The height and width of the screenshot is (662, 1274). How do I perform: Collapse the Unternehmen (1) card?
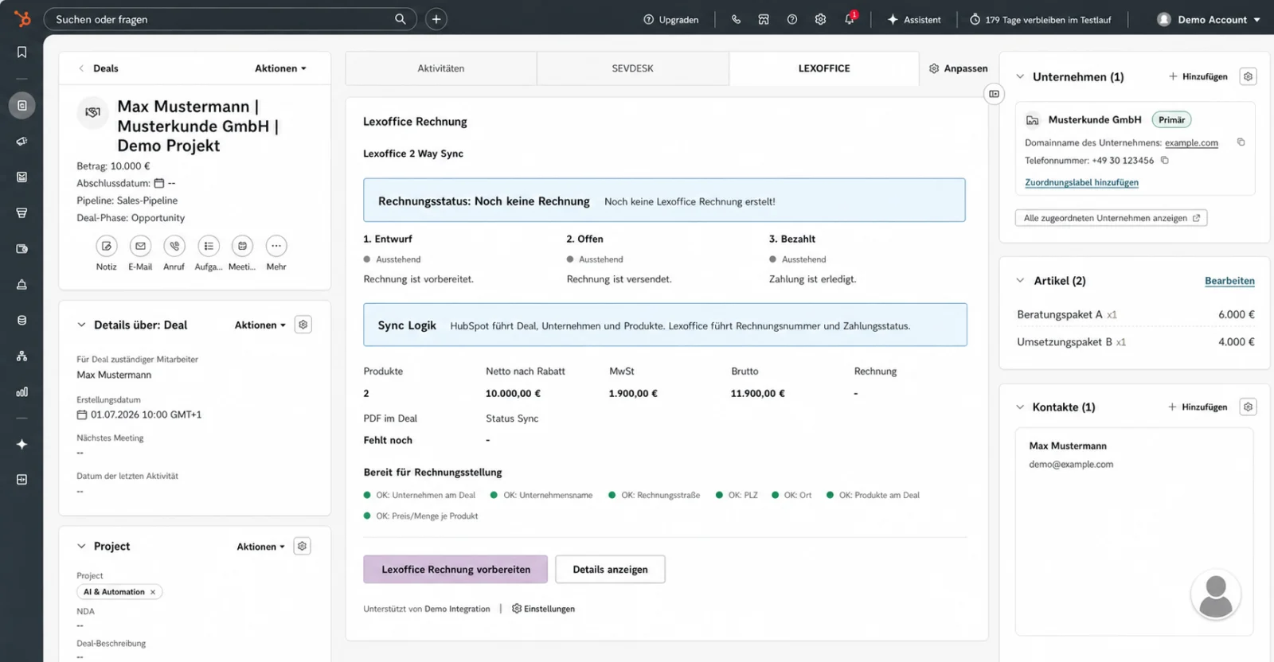[1020, 76]
